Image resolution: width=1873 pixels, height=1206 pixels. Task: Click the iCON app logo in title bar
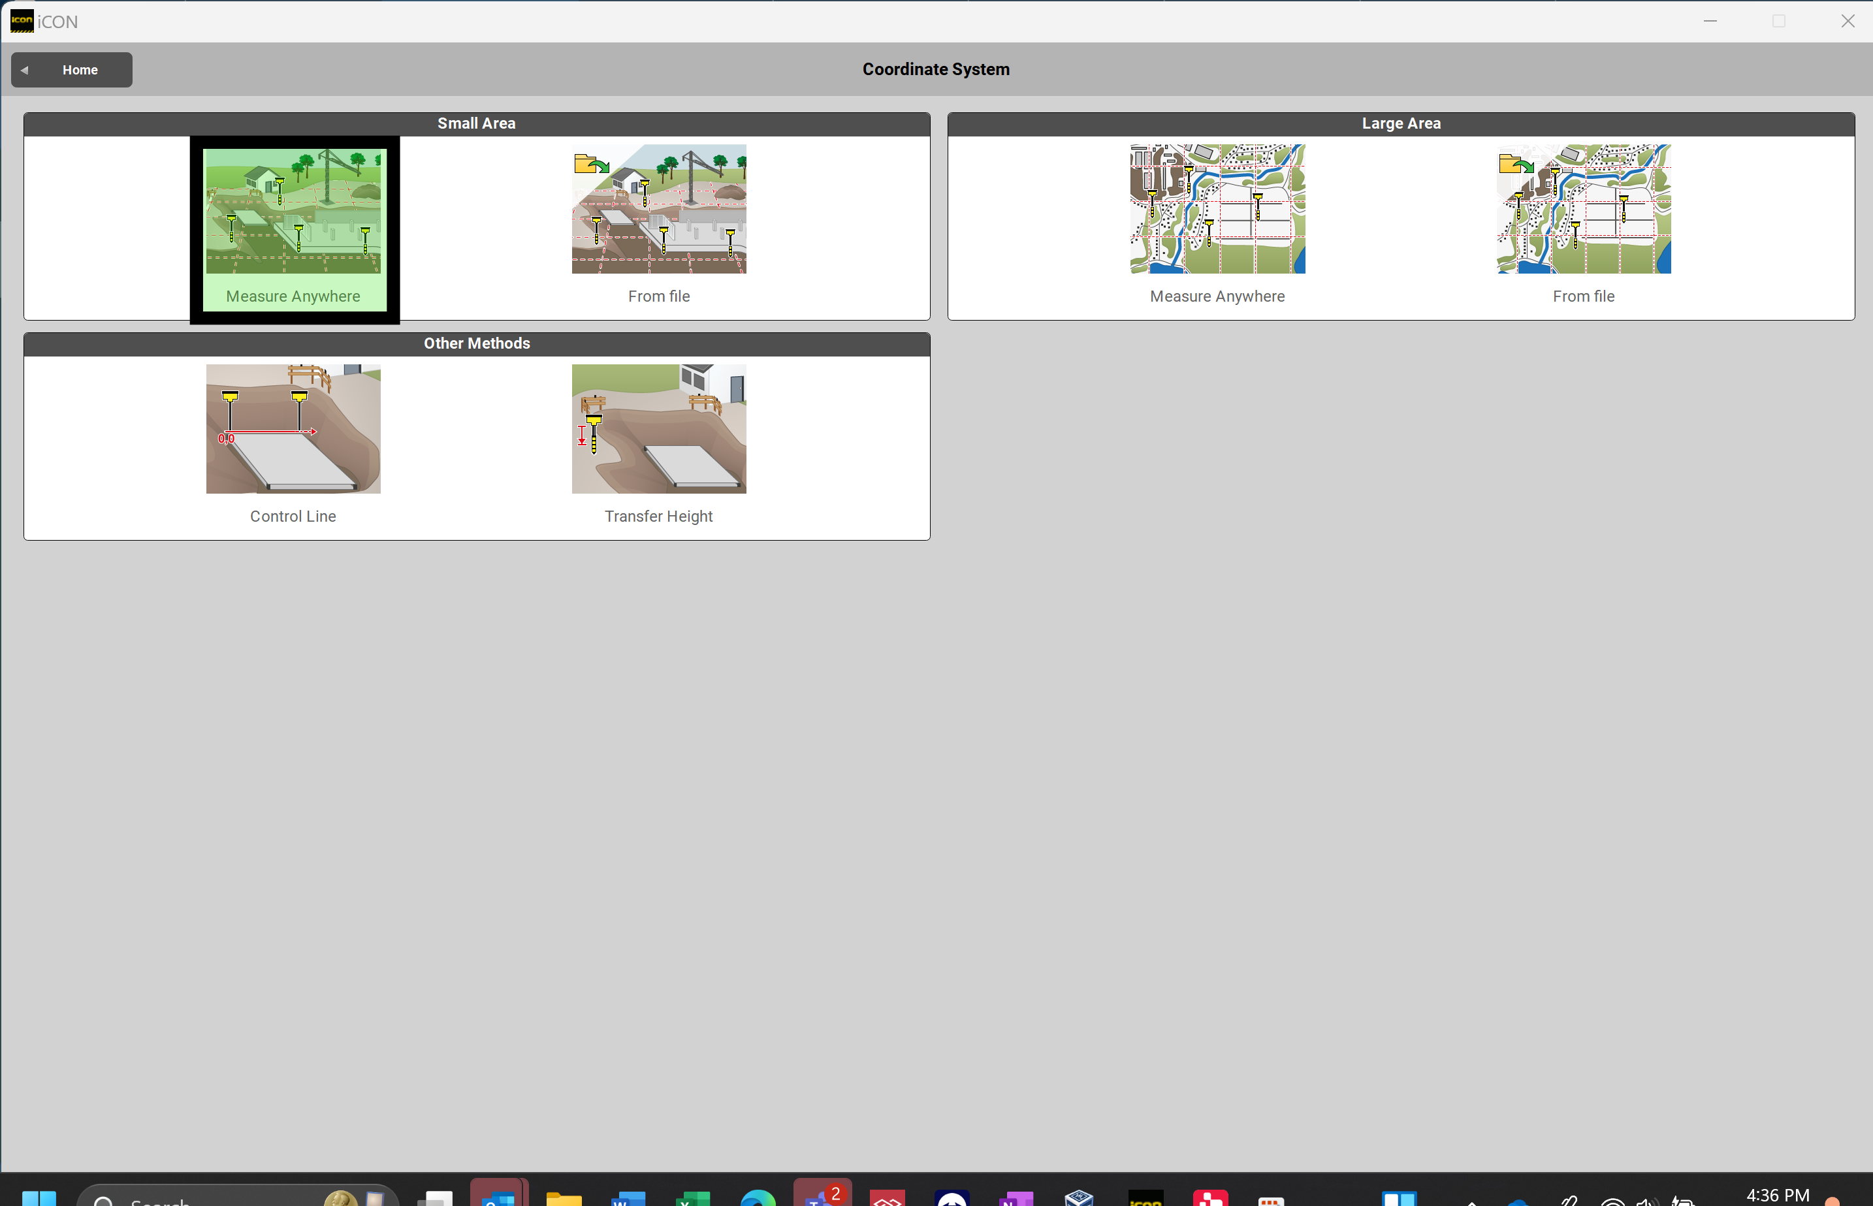(22, 21)
